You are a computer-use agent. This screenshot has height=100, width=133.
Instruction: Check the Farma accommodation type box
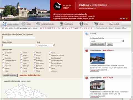3,63
